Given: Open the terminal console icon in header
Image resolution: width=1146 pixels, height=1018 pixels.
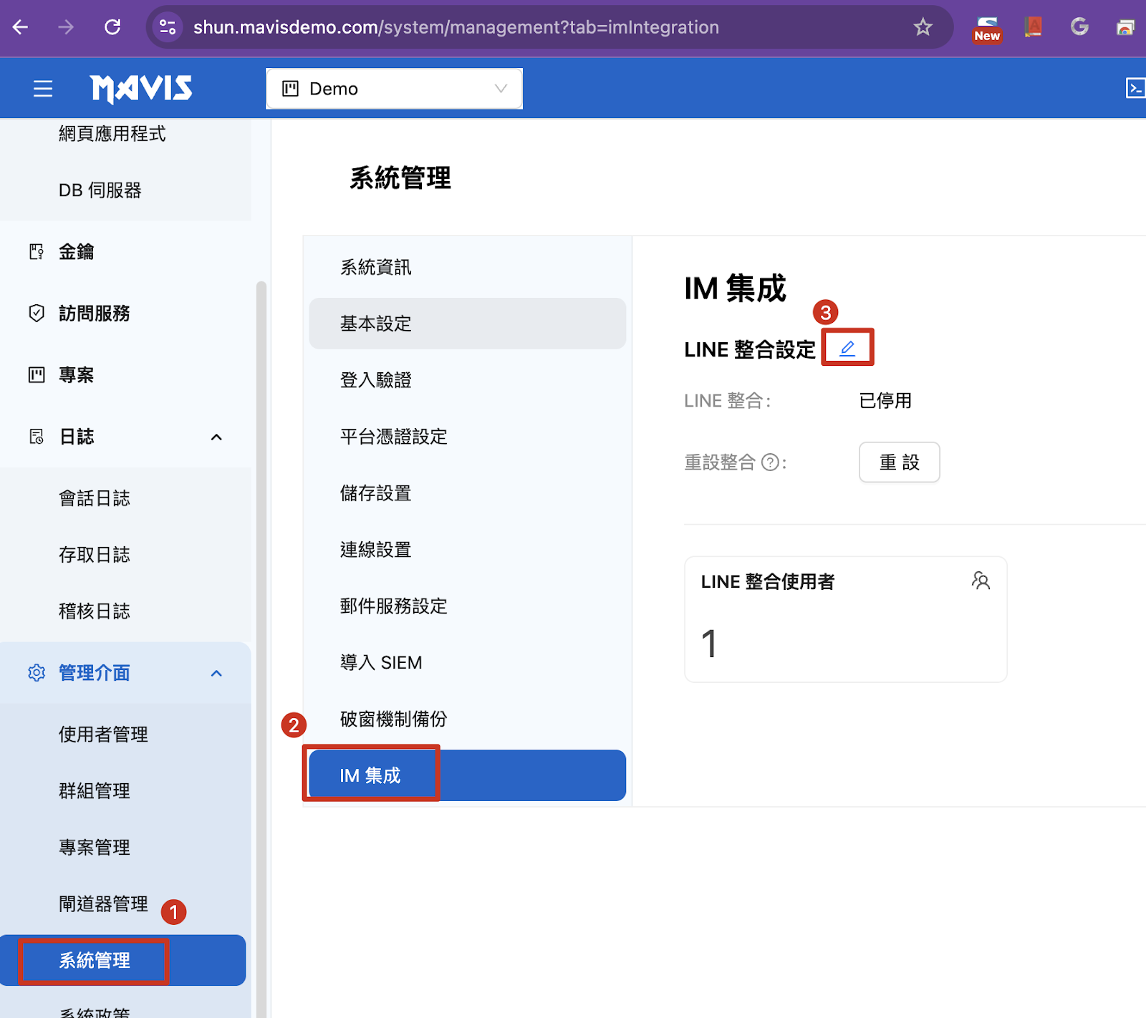Looking at the screenshot, I should coord(1136,88).
